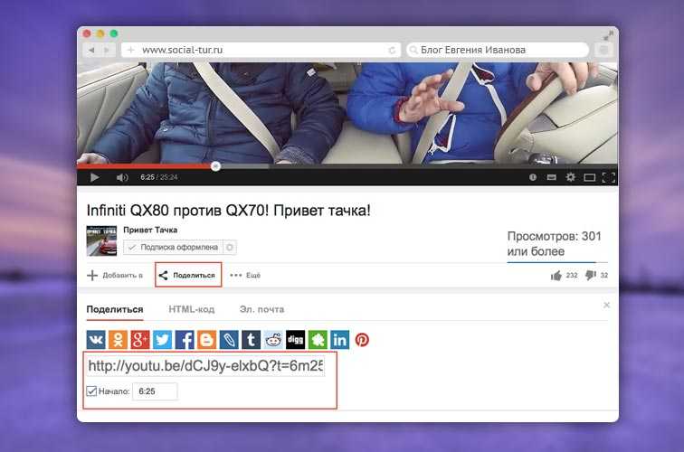Click the start time 6:25 field
Screen dimensions: 684x452
pyautogui.click(x=155, y=391)
